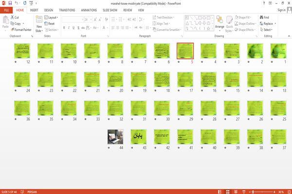
Task: Start Slide Show from status bar icon
Action: point(244,192)
